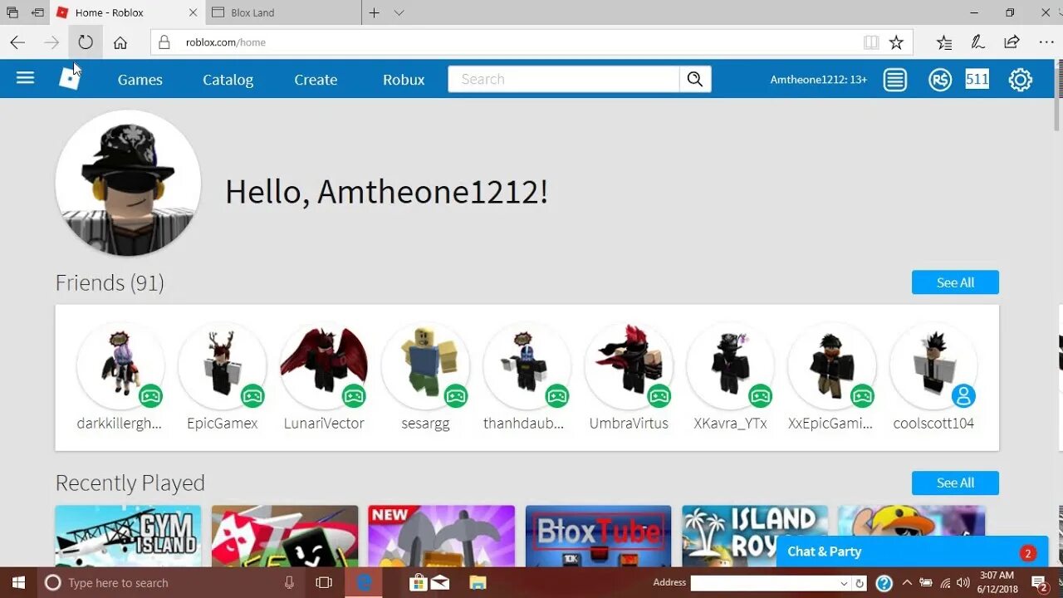Open Windows Task View

324,582
